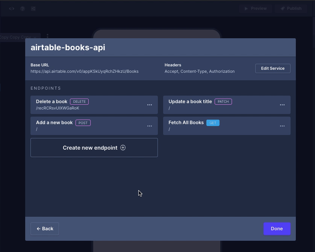Screen dimensions: 315x252
Task: Open options menu for Fetch All Books
Action: pos(282,126)
